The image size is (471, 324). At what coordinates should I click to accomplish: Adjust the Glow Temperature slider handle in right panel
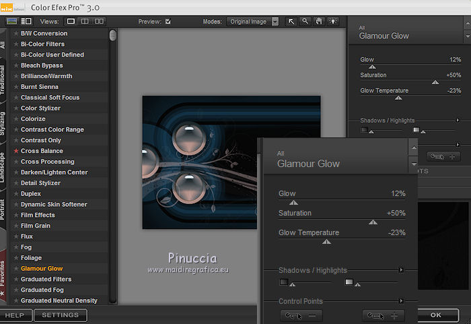pyautogui.click(x=398, y=98)
